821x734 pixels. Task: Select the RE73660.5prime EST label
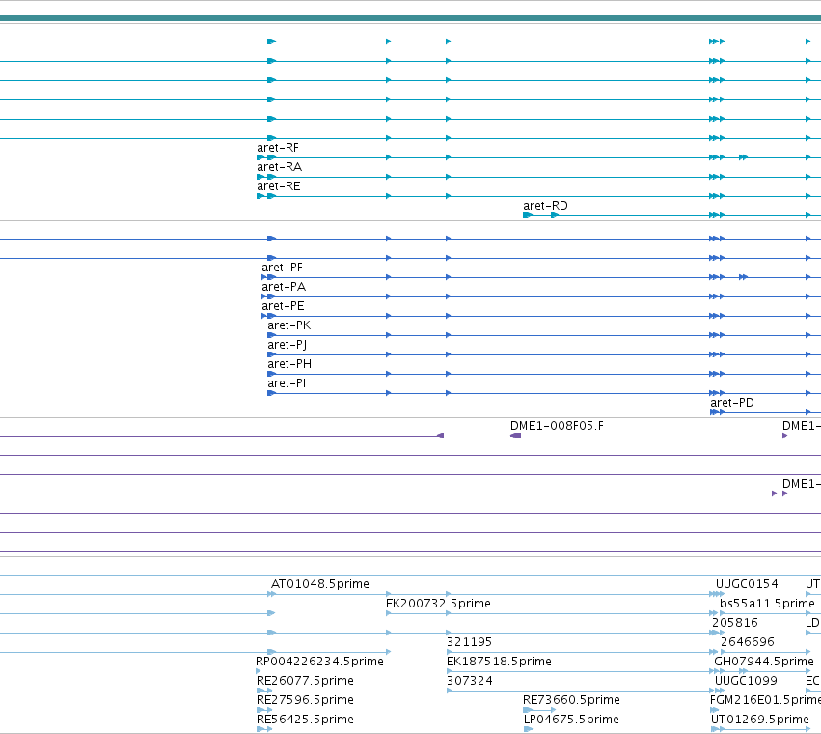point(571,700)
